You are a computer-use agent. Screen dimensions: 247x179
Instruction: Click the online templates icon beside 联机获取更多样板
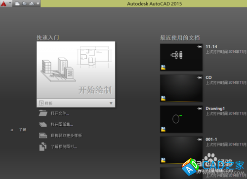43,136
